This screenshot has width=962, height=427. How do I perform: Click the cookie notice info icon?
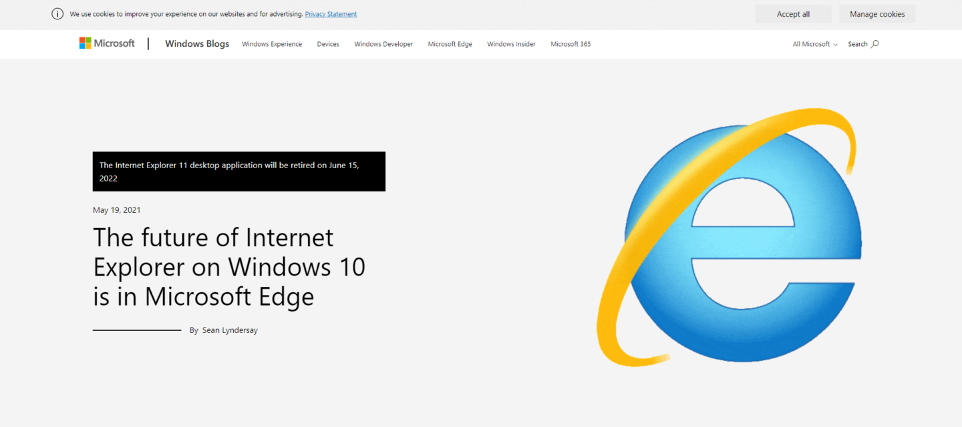point(57,14)
